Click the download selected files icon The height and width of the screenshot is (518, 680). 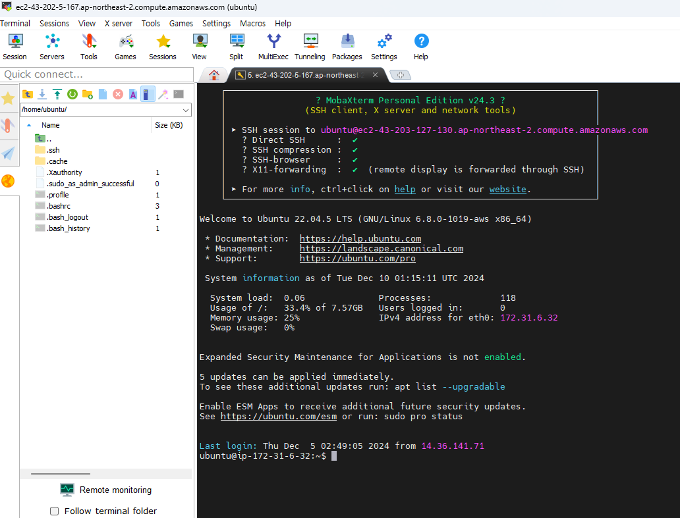pyautogui.click(x=42, y=94)
